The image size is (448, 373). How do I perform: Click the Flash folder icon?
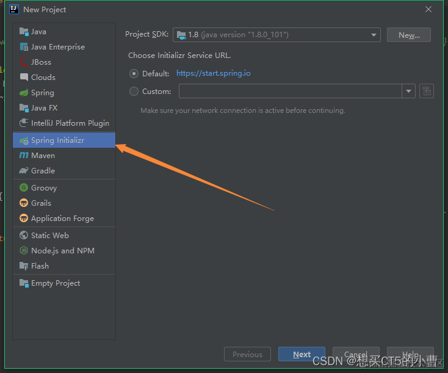24,266
